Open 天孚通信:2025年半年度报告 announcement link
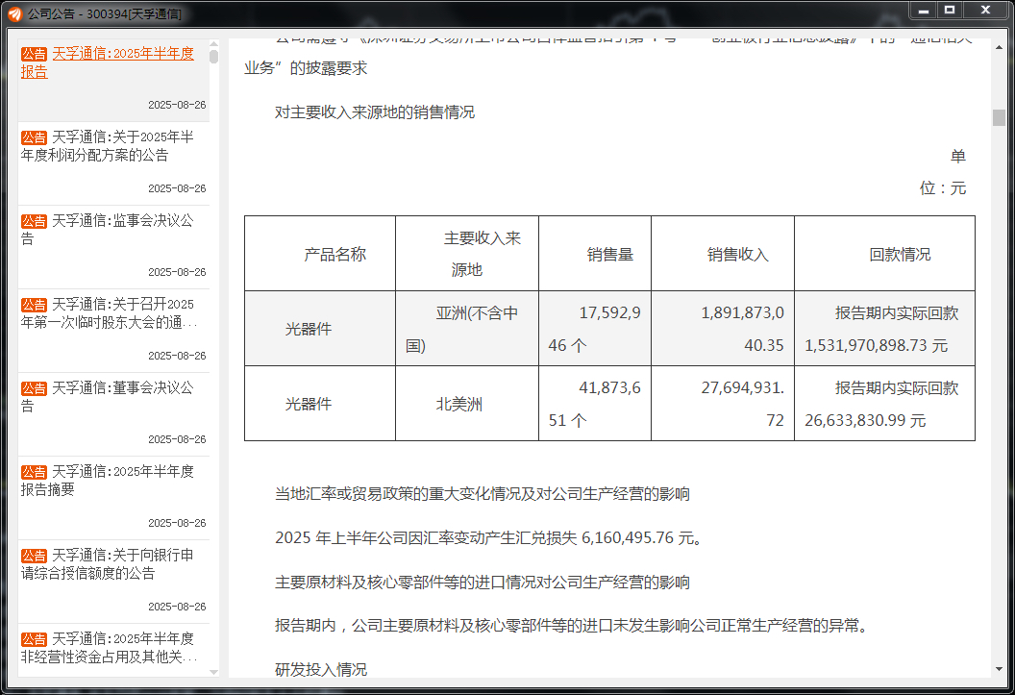1015x695 pixels. click(x=108, y=62)
